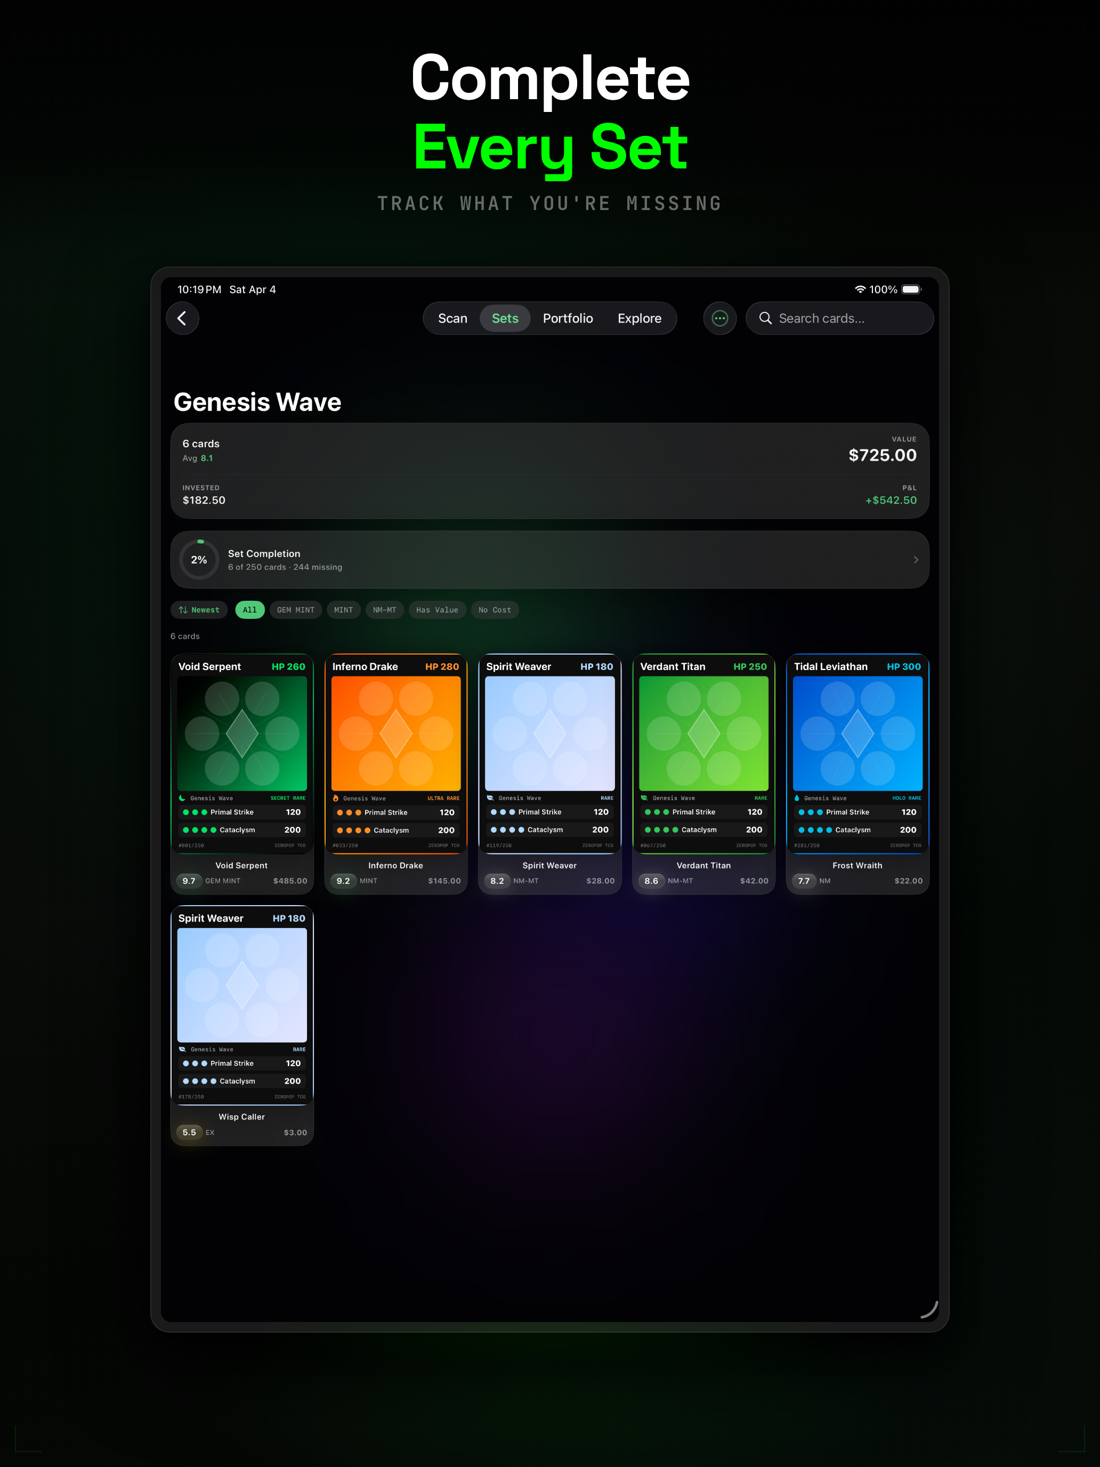Click the 9.7 grade badge

click(x=189, y=881)
